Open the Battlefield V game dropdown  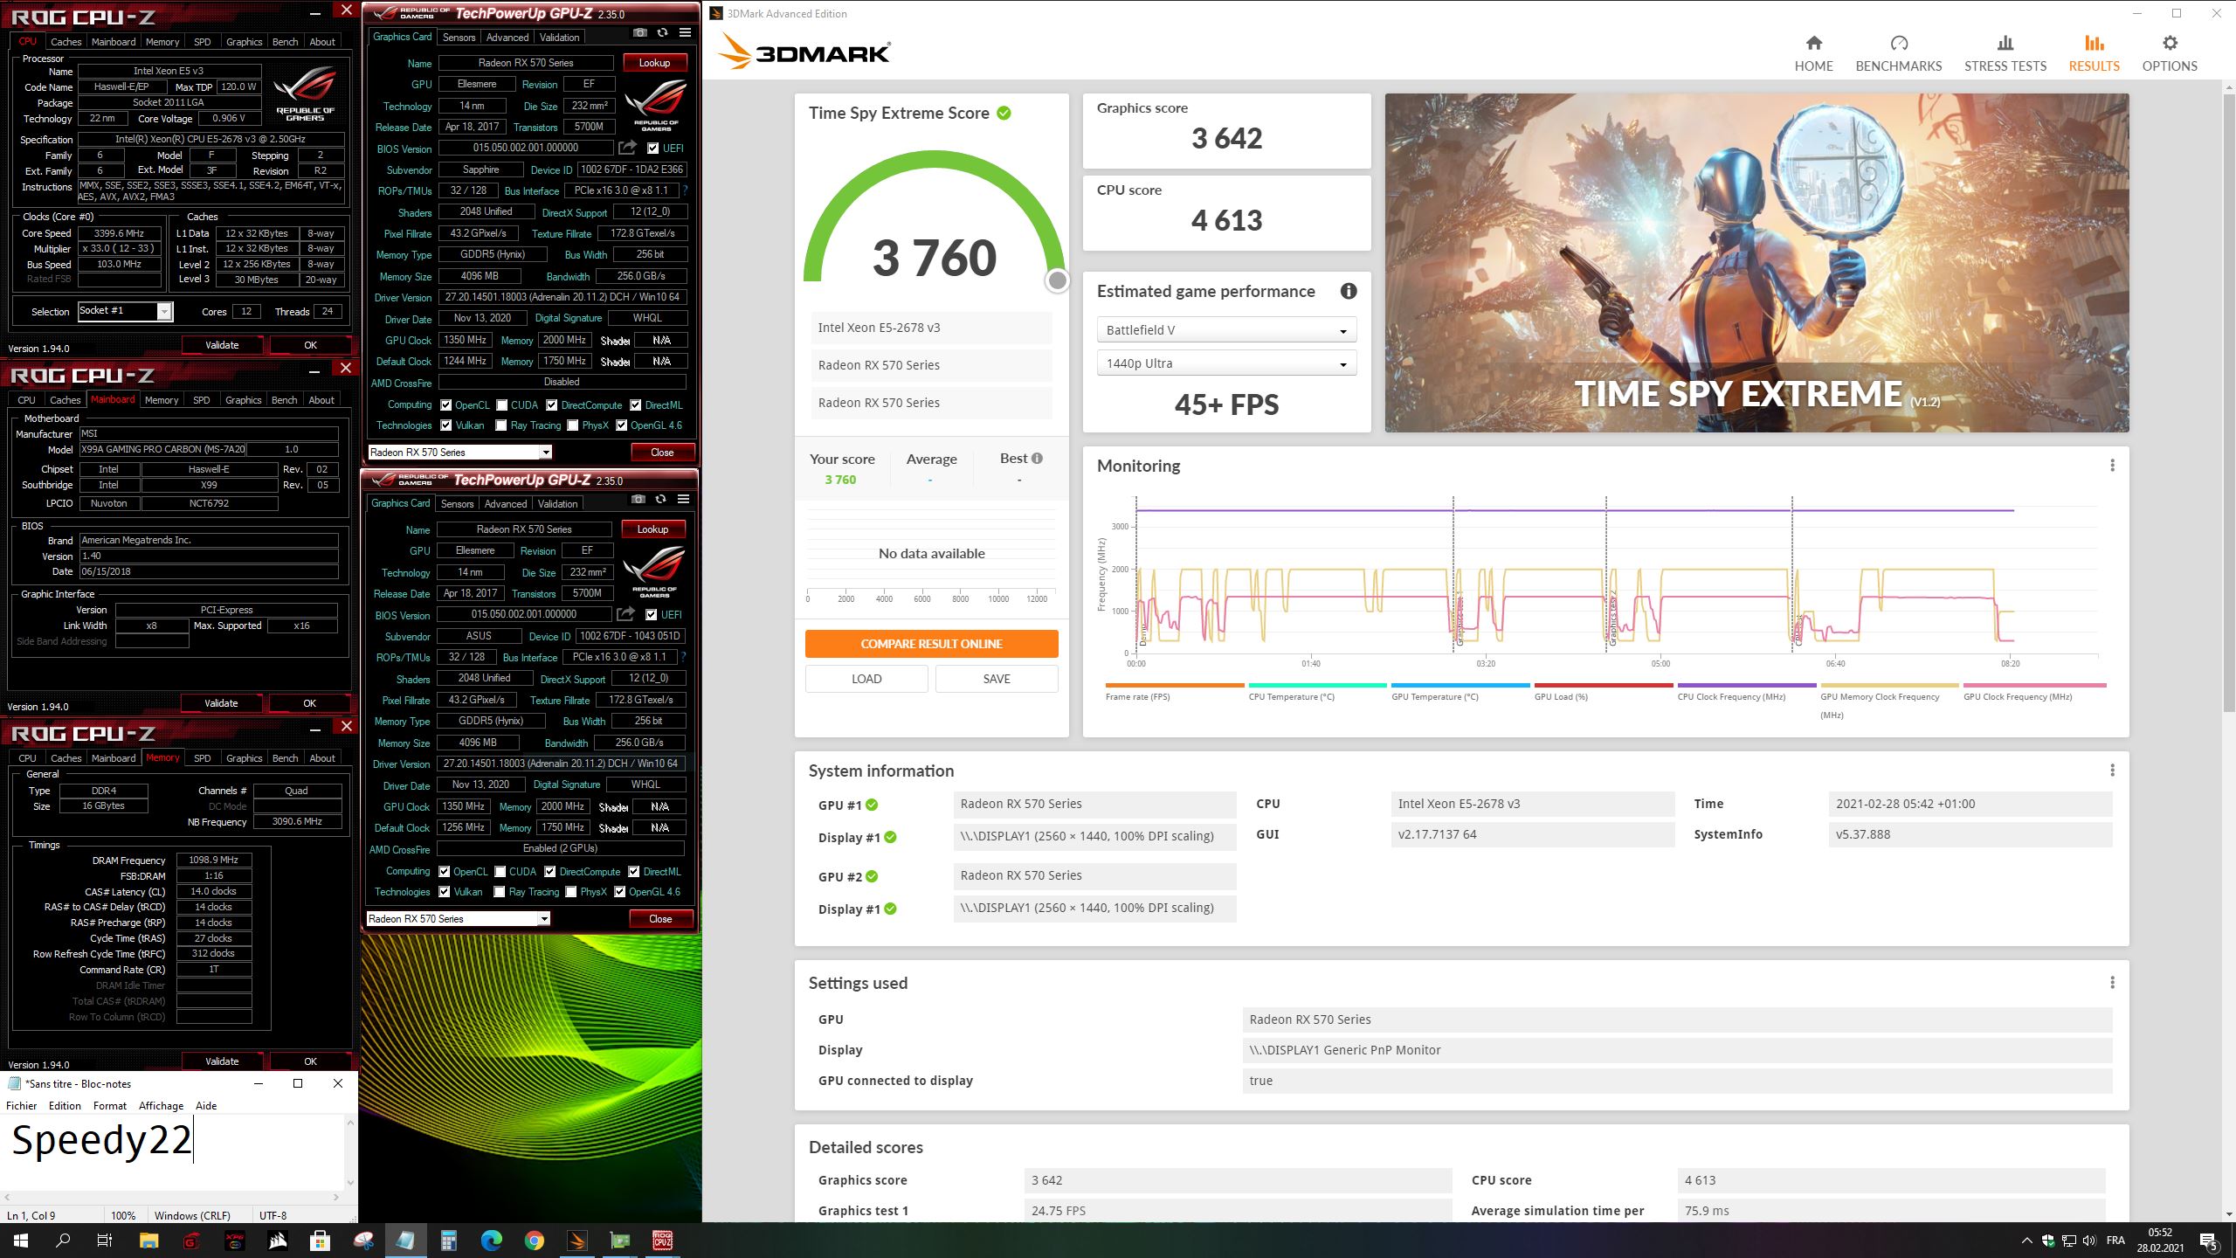click(x=1226, y=330)
